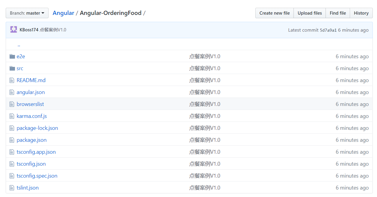
Task: Click the README.md row's 6 minutes ago timestamp
Action: click(352, 80)
